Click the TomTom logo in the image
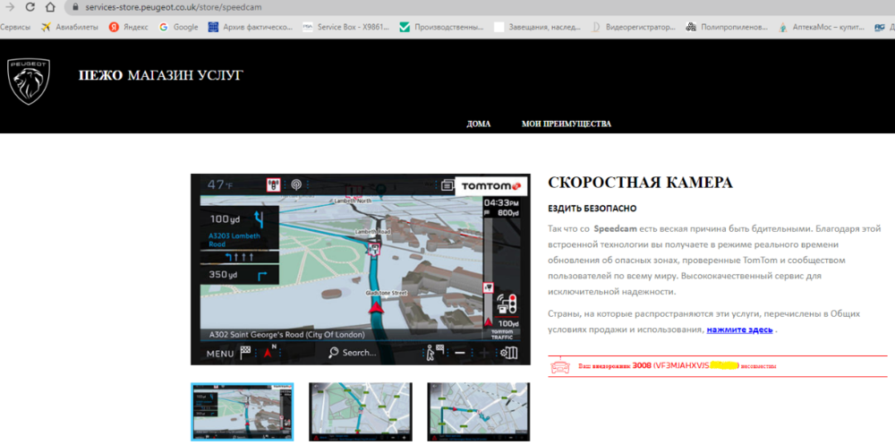895x445 pixels. pos(490,186)
